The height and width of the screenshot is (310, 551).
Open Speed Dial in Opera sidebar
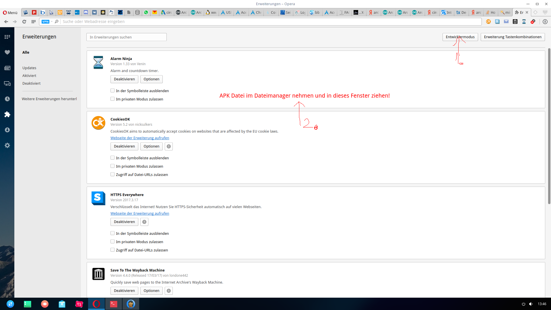(7, 37)
